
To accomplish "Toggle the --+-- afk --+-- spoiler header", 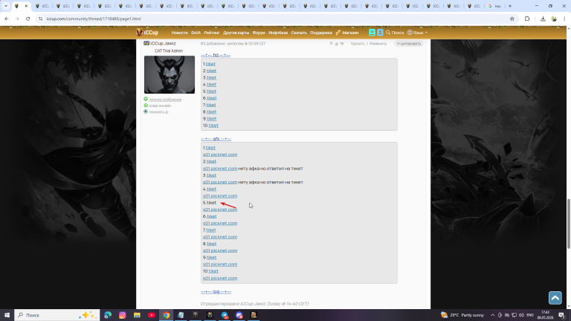I will tap(216, 139).
